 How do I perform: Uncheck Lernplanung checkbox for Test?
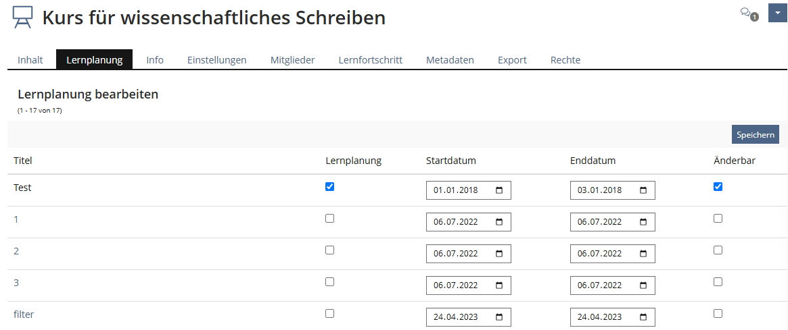329,187
